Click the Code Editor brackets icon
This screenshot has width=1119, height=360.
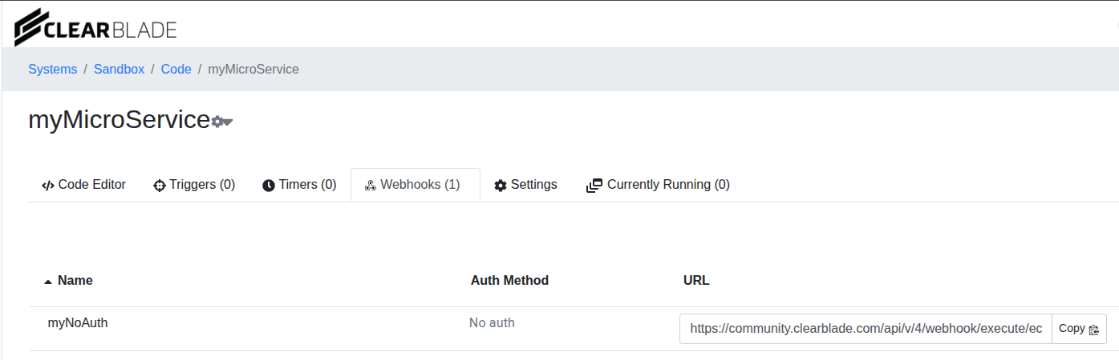(x=48, y=185)
